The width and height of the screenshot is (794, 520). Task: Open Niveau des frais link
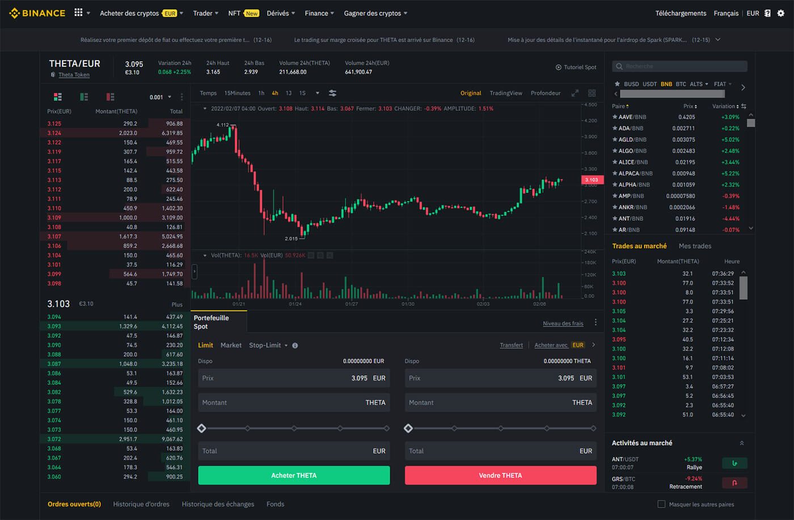563,324
